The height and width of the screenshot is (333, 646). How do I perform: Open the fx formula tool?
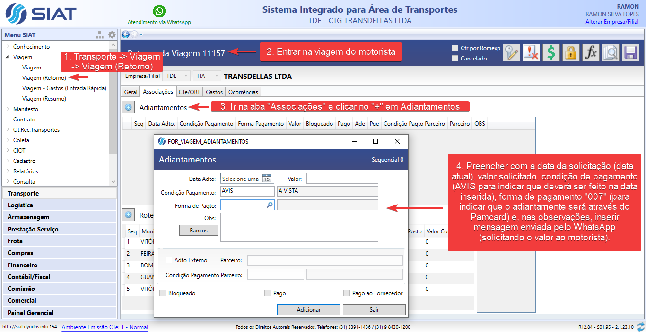tap(591, 52)
